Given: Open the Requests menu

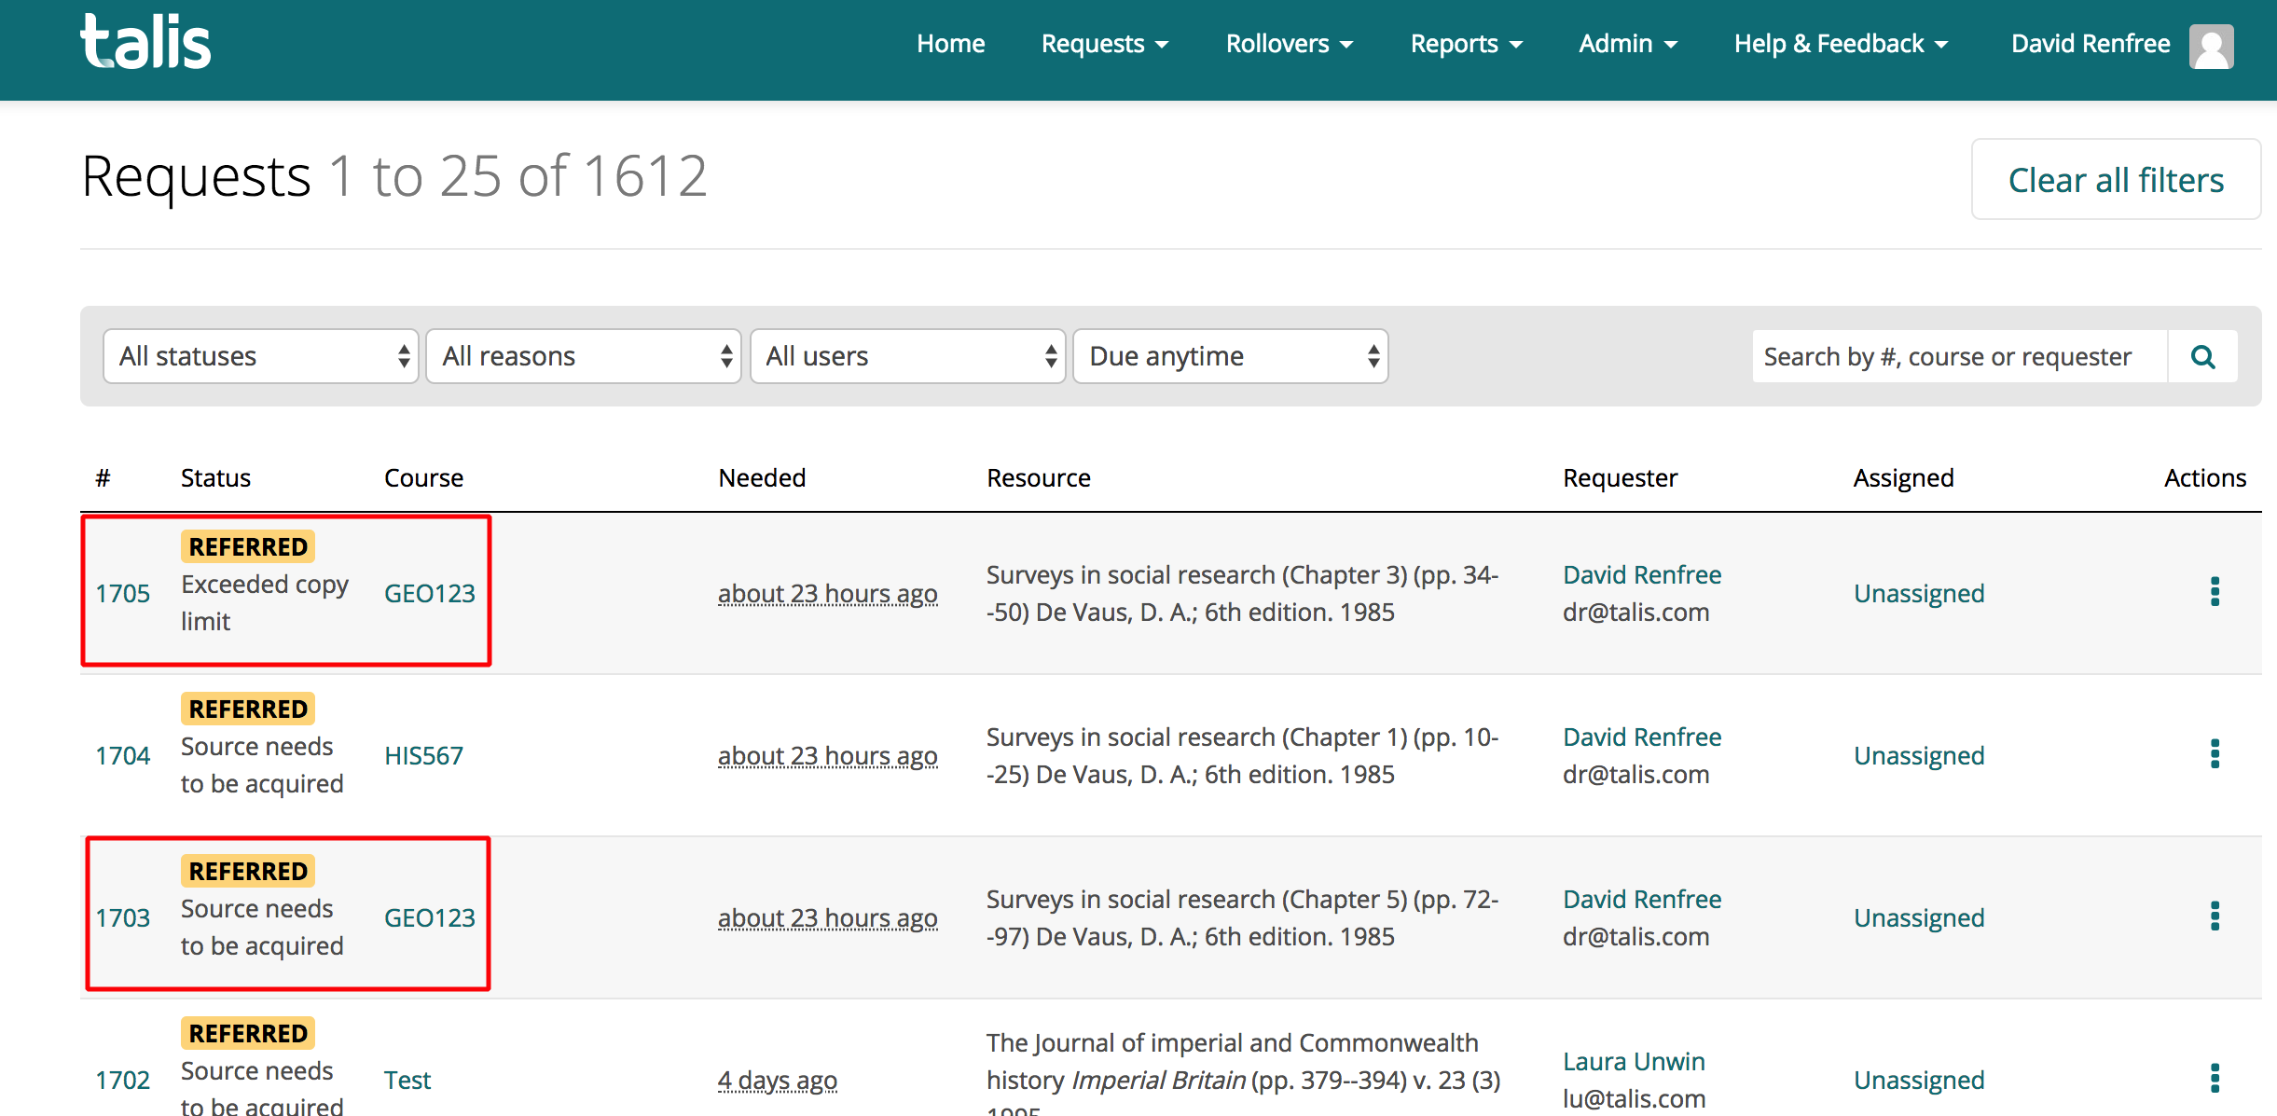Looking at the screenshot, I should [x=1104, y=44].
